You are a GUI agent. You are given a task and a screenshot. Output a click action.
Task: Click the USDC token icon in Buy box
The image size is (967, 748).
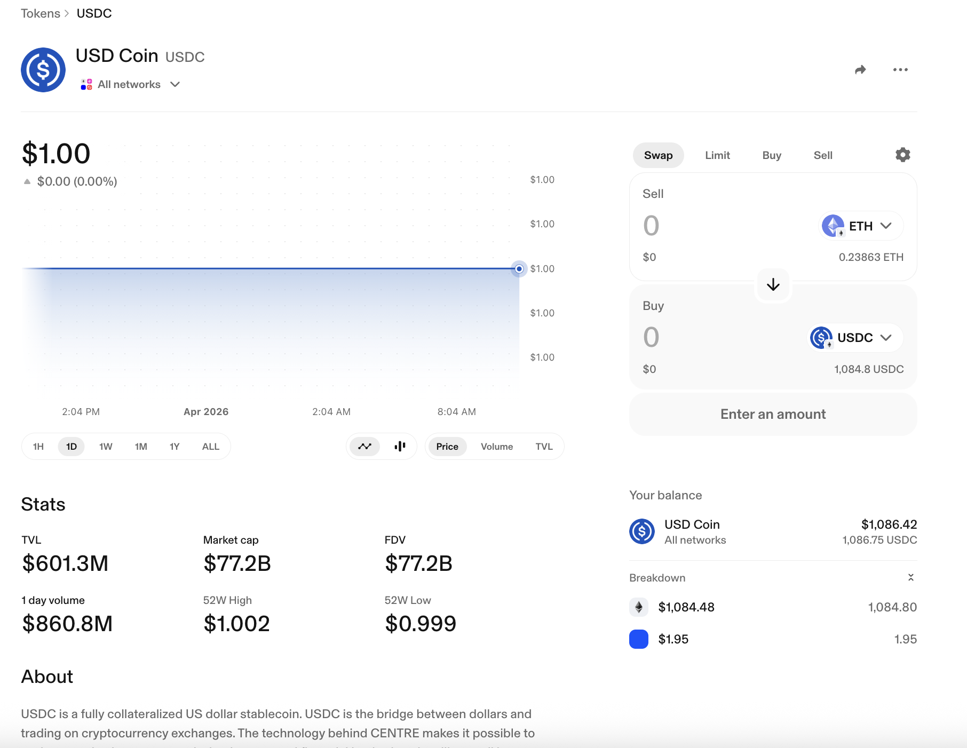click(x=821, y=338)
